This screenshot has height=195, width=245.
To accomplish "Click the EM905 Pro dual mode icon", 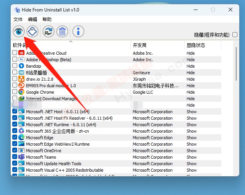I will click(21, 86).
